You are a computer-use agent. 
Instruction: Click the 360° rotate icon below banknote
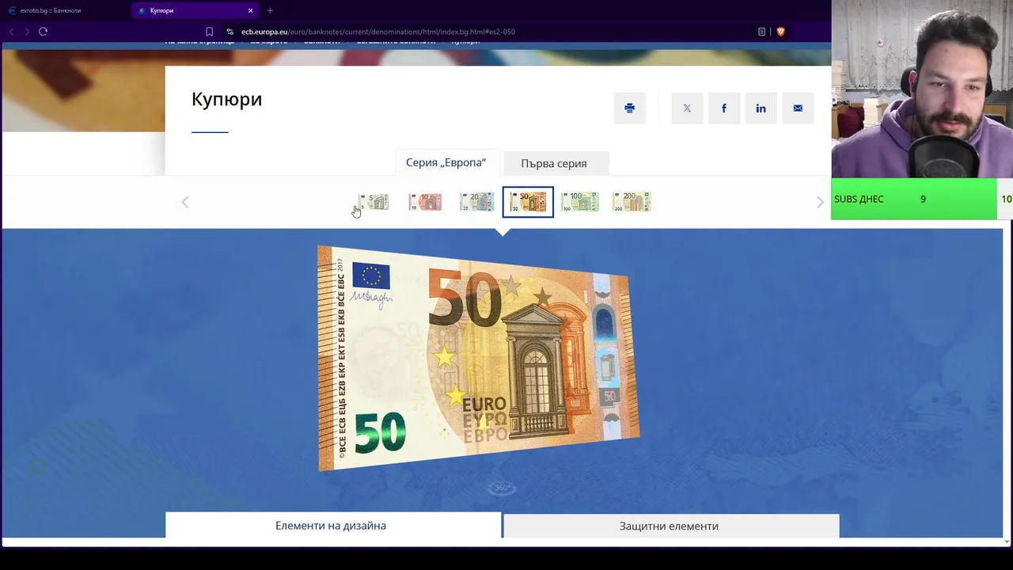(x=503, y=488)
